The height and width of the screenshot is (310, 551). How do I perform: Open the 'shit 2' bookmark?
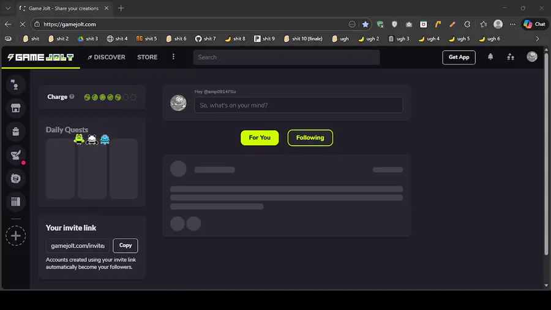pos(58,39)
